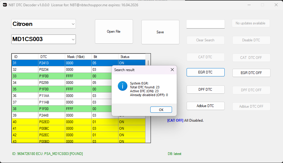Minimize the NBT DTC Decoder window
The image size is (283, 163).
point(249,5)
